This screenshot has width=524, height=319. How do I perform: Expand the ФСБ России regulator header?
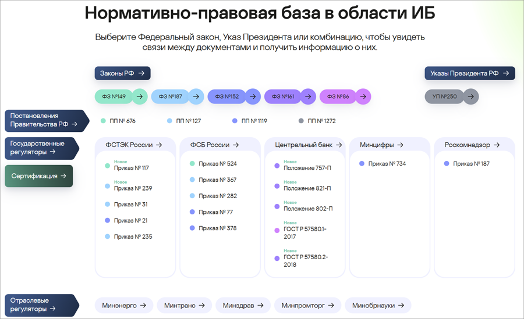coord(215,145)
